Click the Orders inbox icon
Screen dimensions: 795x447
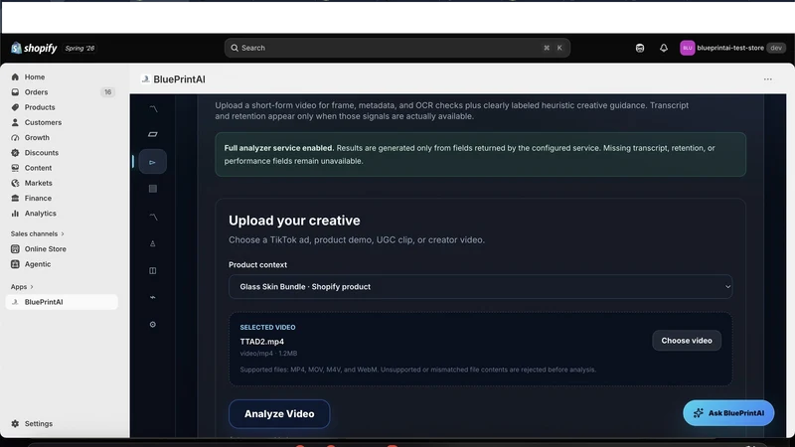pyautogui.click(x=15, y=92)
